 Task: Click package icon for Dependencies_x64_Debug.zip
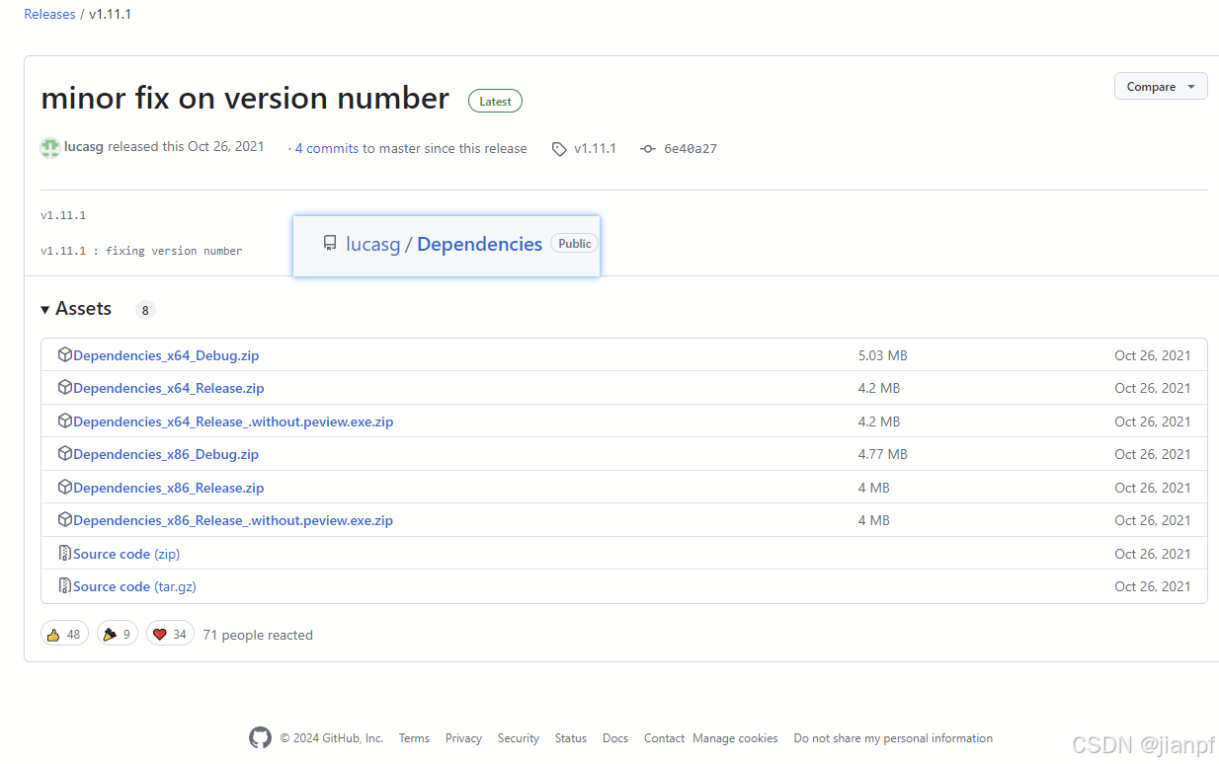[65, 354]
